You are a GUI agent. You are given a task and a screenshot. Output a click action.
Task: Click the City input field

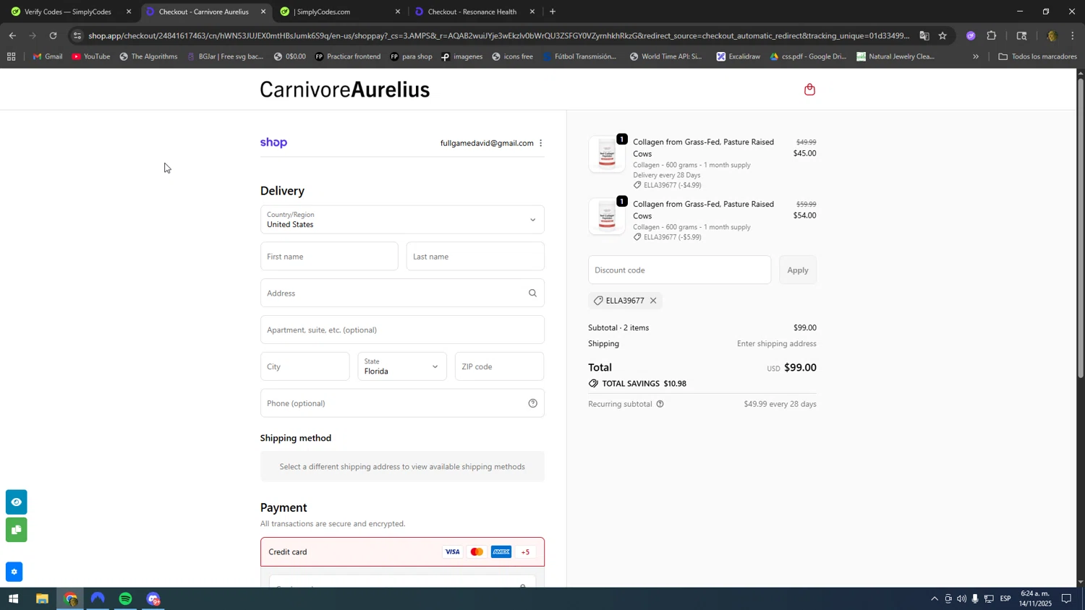[x=305, y=366]
